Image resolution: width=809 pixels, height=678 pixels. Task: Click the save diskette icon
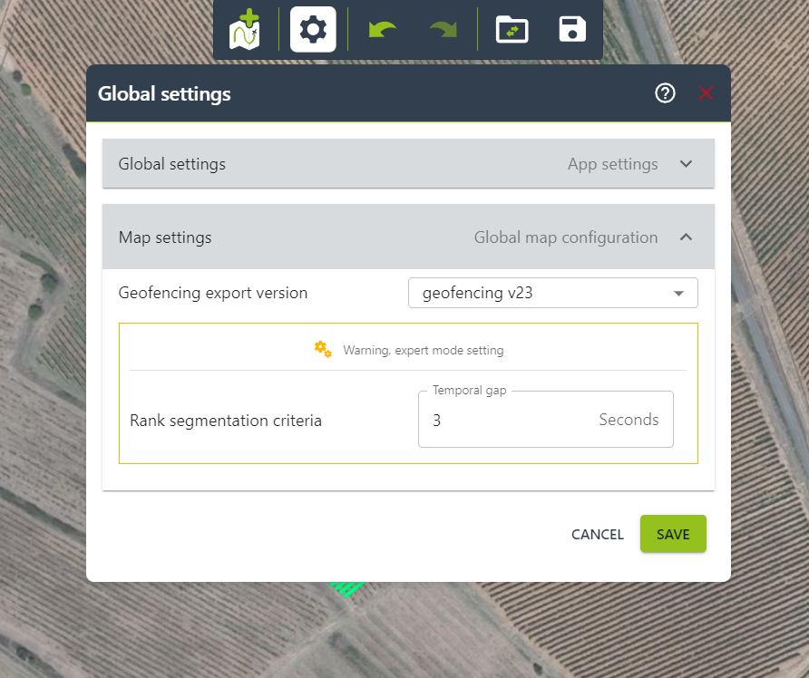click(x=571, y=28)
